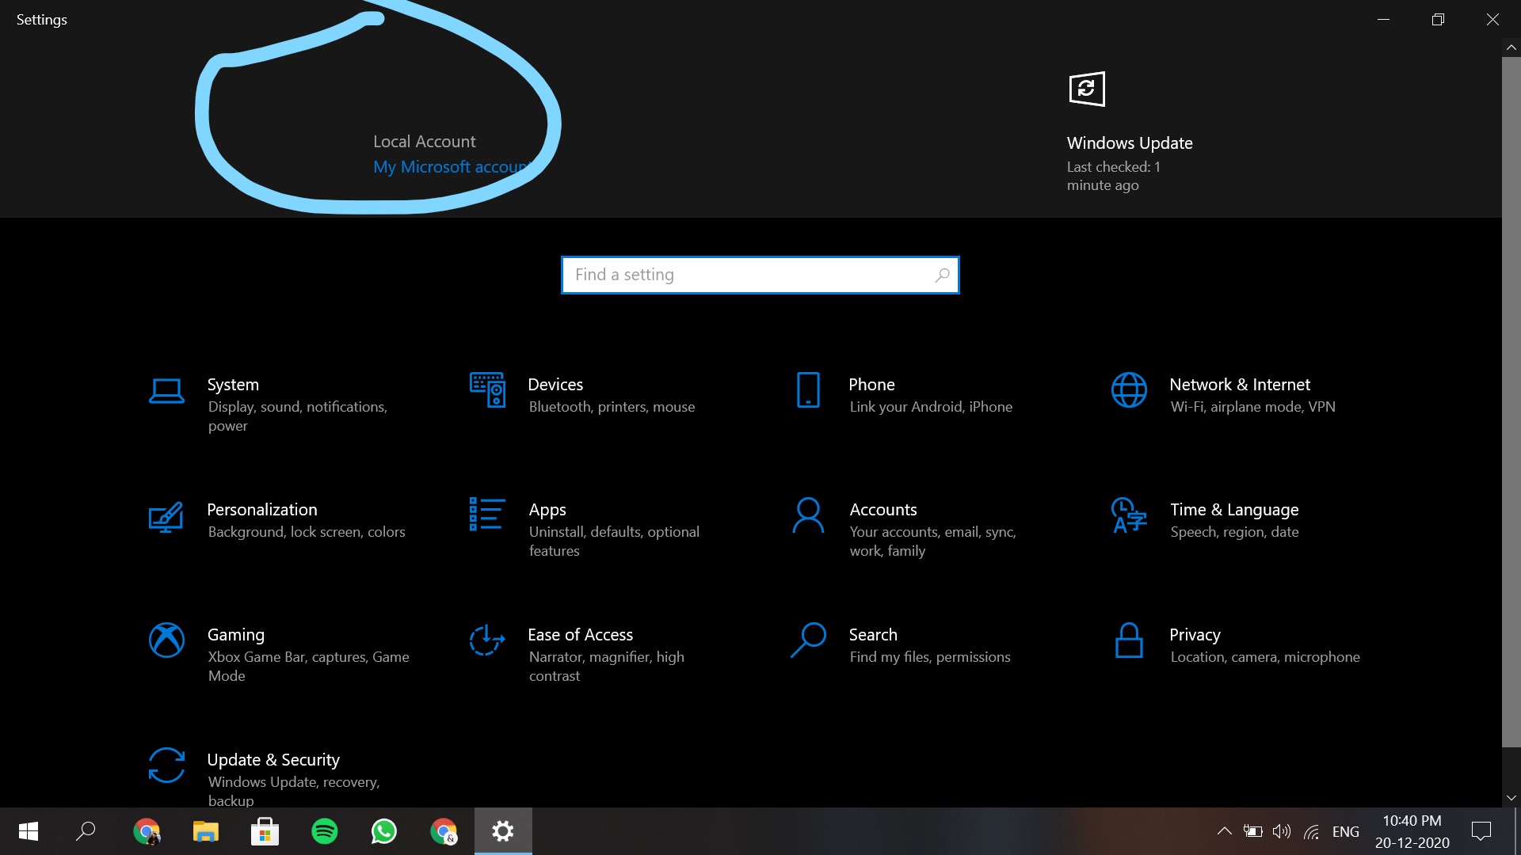Click 'Last checked: 1 minute ago' text
Screen dimensions: 1521x855
(x=1113, y=176)
